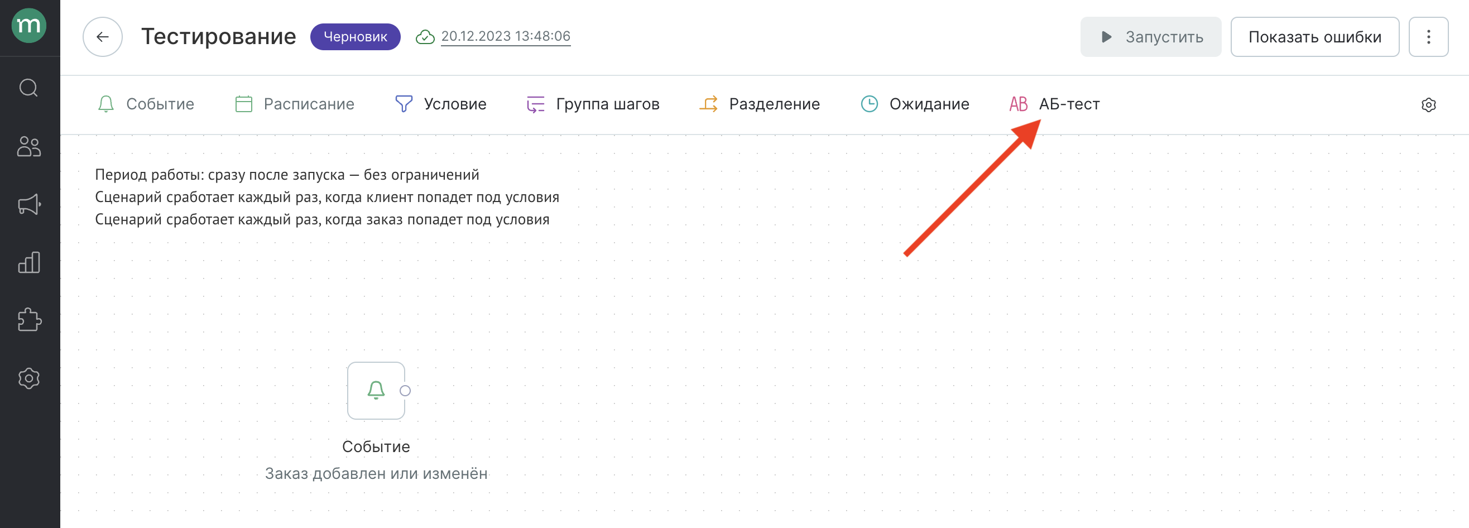Click Показать ошибки button

[1314, 36]
